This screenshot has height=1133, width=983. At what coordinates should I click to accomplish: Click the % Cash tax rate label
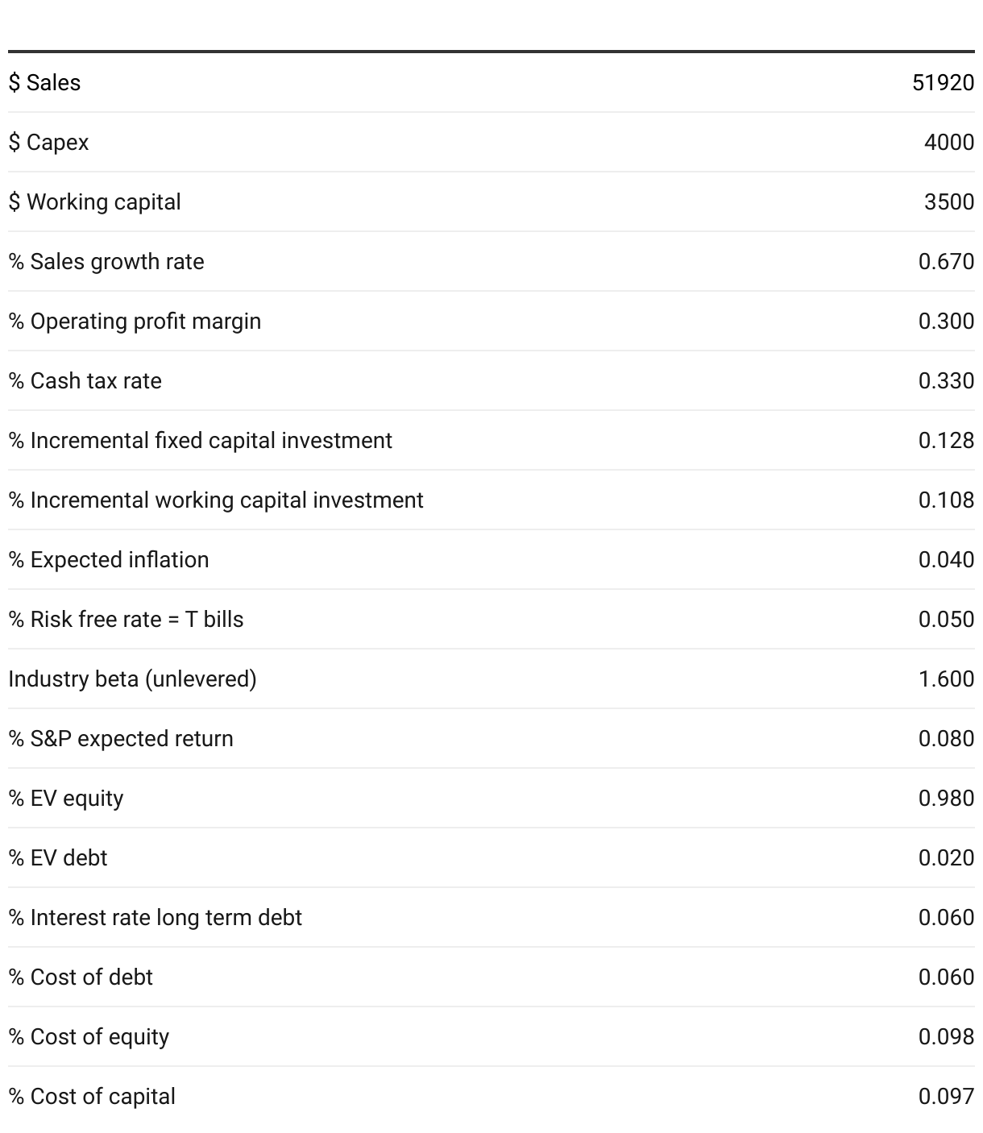point(85,380)
